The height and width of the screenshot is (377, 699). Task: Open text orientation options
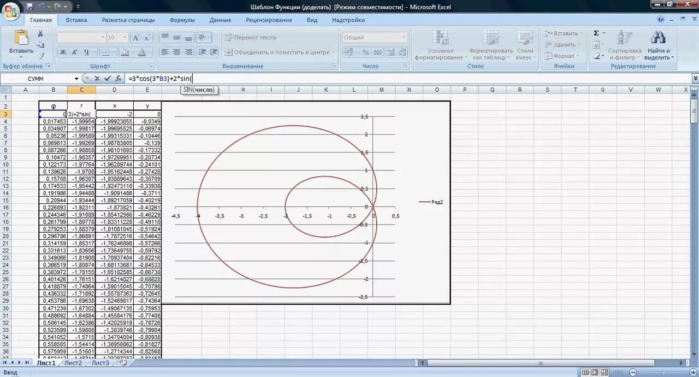click(x=204, y=38)
